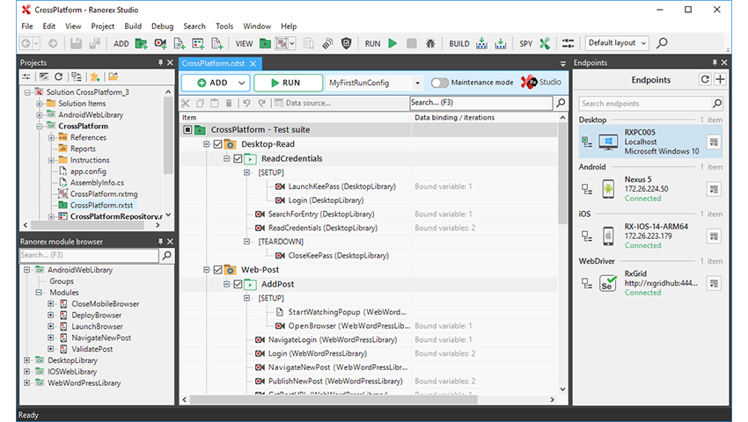Select the CrossPlatform.rxtst tab
Viewport: 748px width, 422px height.
(214, 63)
